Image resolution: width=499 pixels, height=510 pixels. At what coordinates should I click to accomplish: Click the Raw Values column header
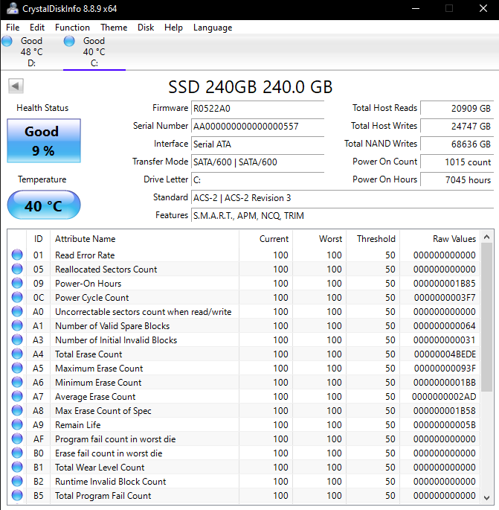440,239
